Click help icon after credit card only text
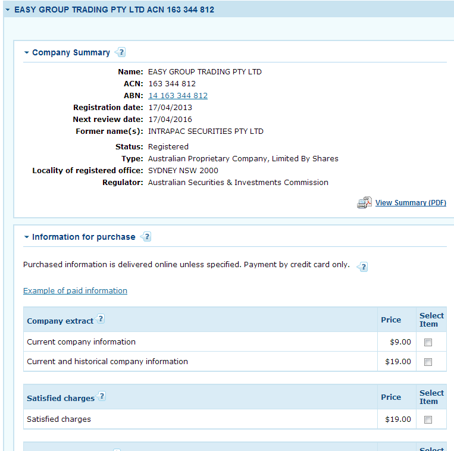The height and width of the screenshot is (451, 454). tap(362, 267)
